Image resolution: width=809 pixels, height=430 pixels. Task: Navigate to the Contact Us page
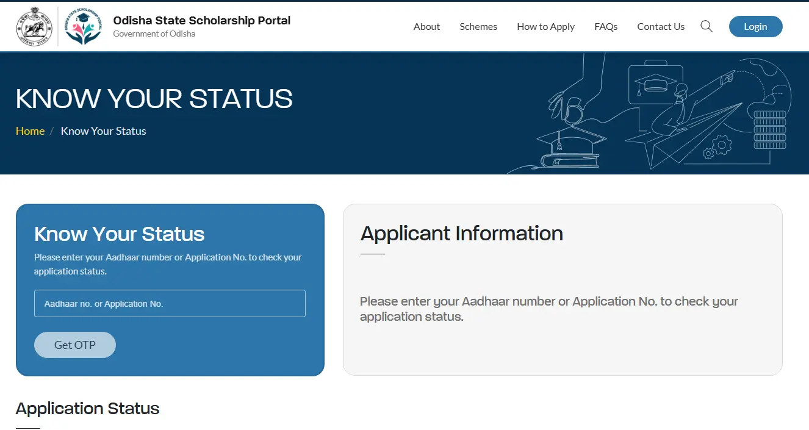[661, 26]
